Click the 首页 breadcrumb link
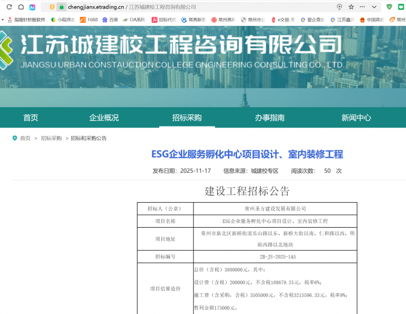 click(25, 138)
